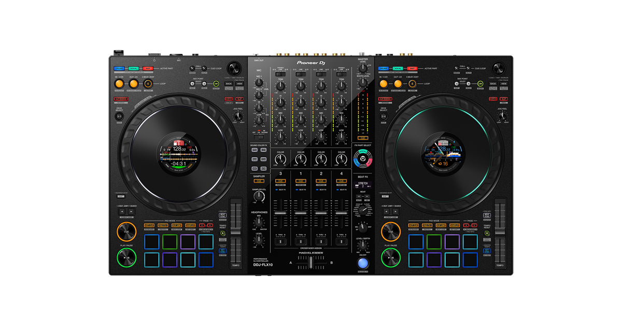
Task: Hit the left deck CUE button
Action: (x=126, y=232)
